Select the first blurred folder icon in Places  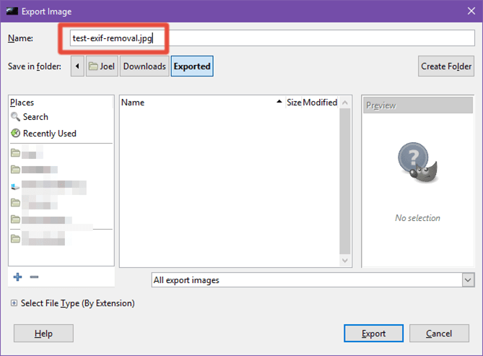pyautogui.click(x=15, y=152)
